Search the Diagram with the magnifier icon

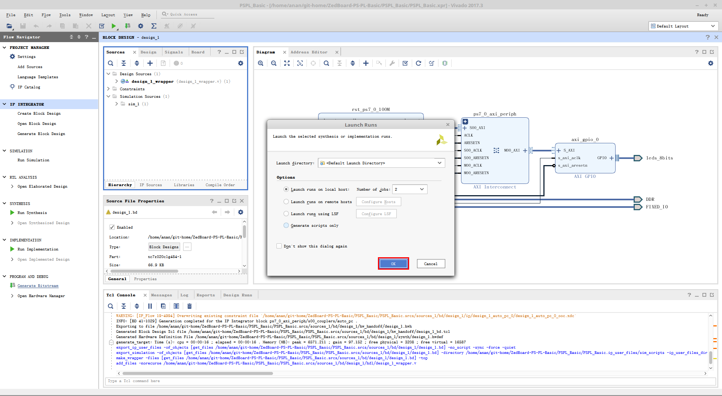pos(326,63)
